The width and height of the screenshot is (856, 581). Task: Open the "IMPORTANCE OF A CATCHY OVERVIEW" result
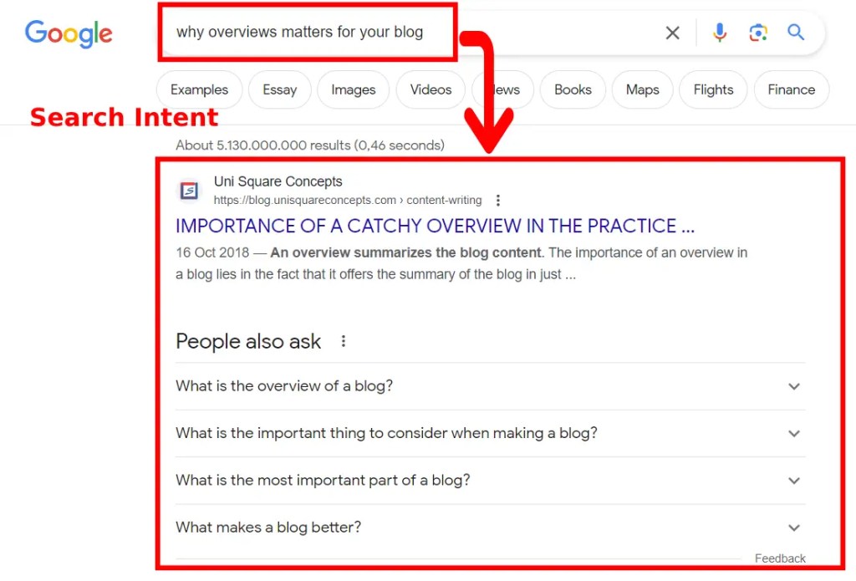[x=435, y=226]
